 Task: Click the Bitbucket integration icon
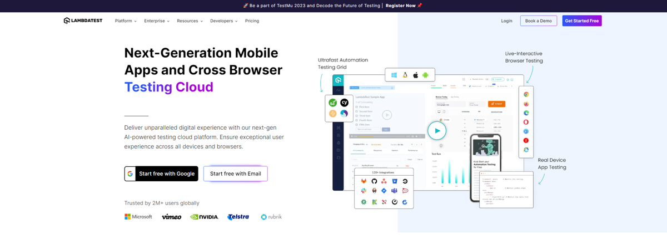click(x=394, y=182)
